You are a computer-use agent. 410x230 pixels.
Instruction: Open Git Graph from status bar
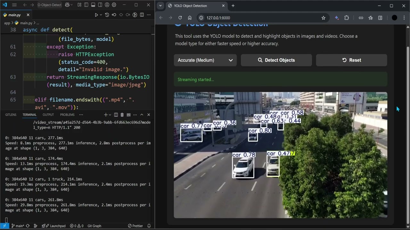pos(94,226)
